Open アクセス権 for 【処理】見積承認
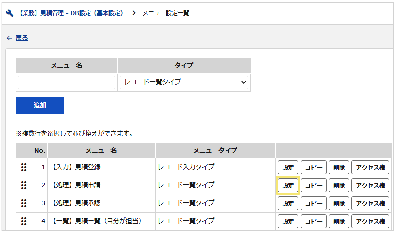 (x=370, y=203)
